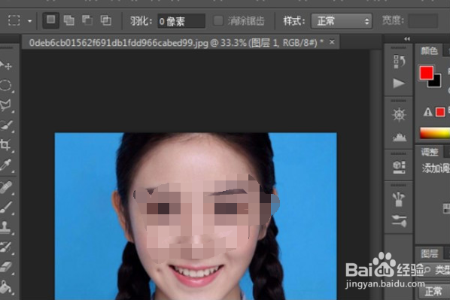The height and width of the screenshot is (300, 450).
Task: Toggle the anti-alias (消除锯齿) checkbox
Action: click(218, 20)
